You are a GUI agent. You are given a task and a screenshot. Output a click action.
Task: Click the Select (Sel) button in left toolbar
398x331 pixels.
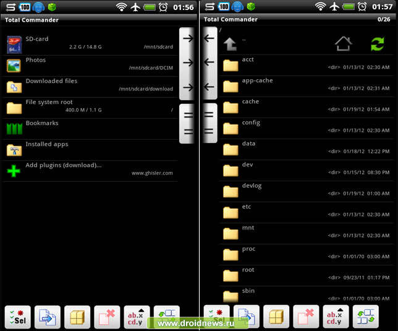tap(17, 317)
